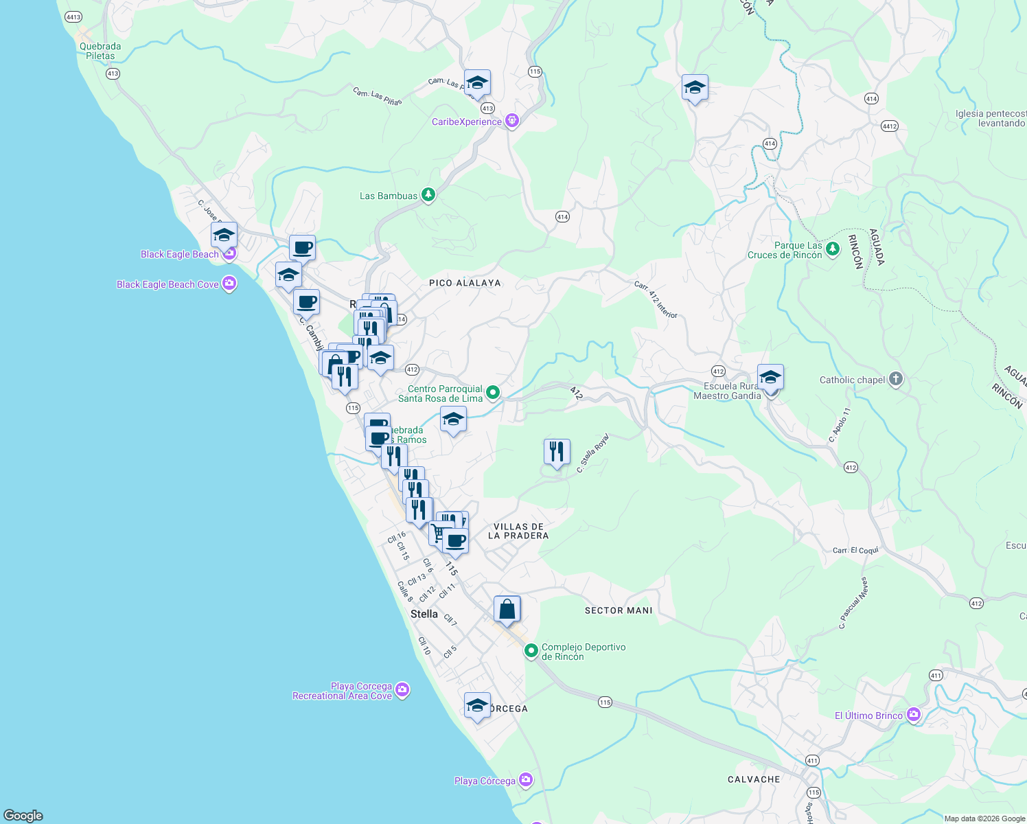
Task: Select the tree marker at Parque Las Cruces
Action: point(833,249)
